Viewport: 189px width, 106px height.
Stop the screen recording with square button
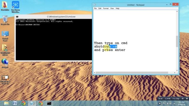pos(187,99)
